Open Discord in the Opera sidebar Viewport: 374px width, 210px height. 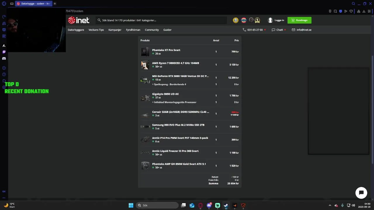[4, 58]
